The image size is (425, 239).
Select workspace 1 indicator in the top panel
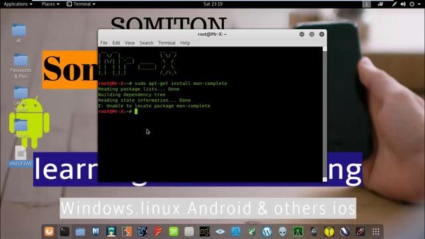[x=367, y=4]
